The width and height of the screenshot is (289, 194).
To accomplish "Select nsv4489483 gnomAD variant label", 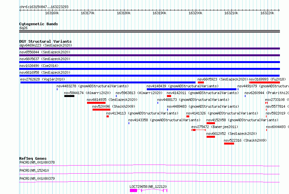I will 203,106.
